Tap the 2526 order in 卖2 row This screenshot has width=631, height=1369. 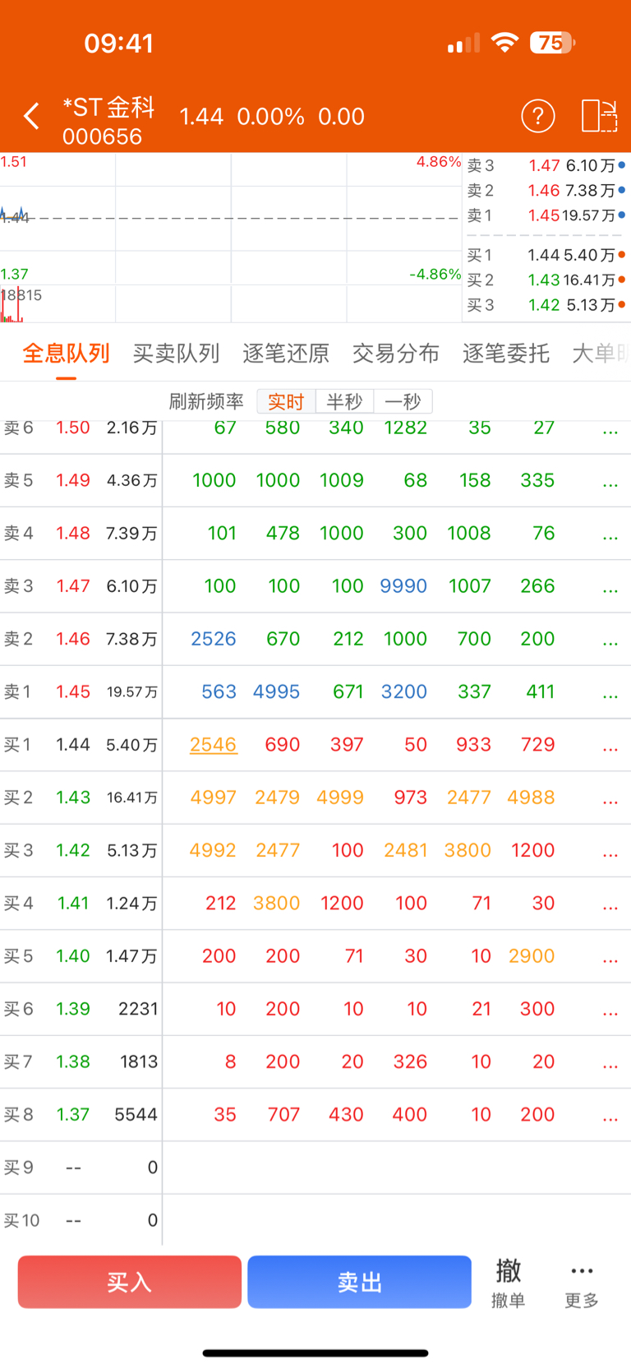(x=214, y=638)
